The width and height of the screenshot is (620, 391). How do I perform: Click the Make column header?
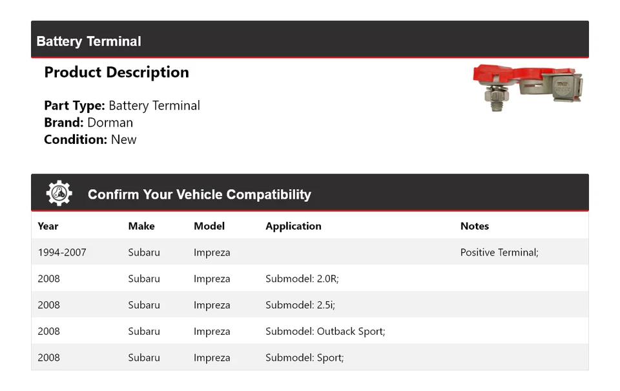(141, 226)
